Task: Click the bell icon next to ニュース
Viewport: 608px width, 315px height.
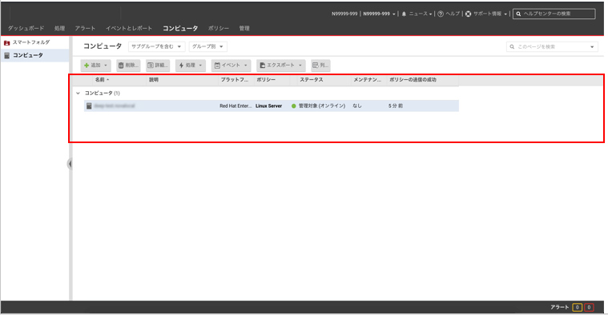Action: (404, 14)
